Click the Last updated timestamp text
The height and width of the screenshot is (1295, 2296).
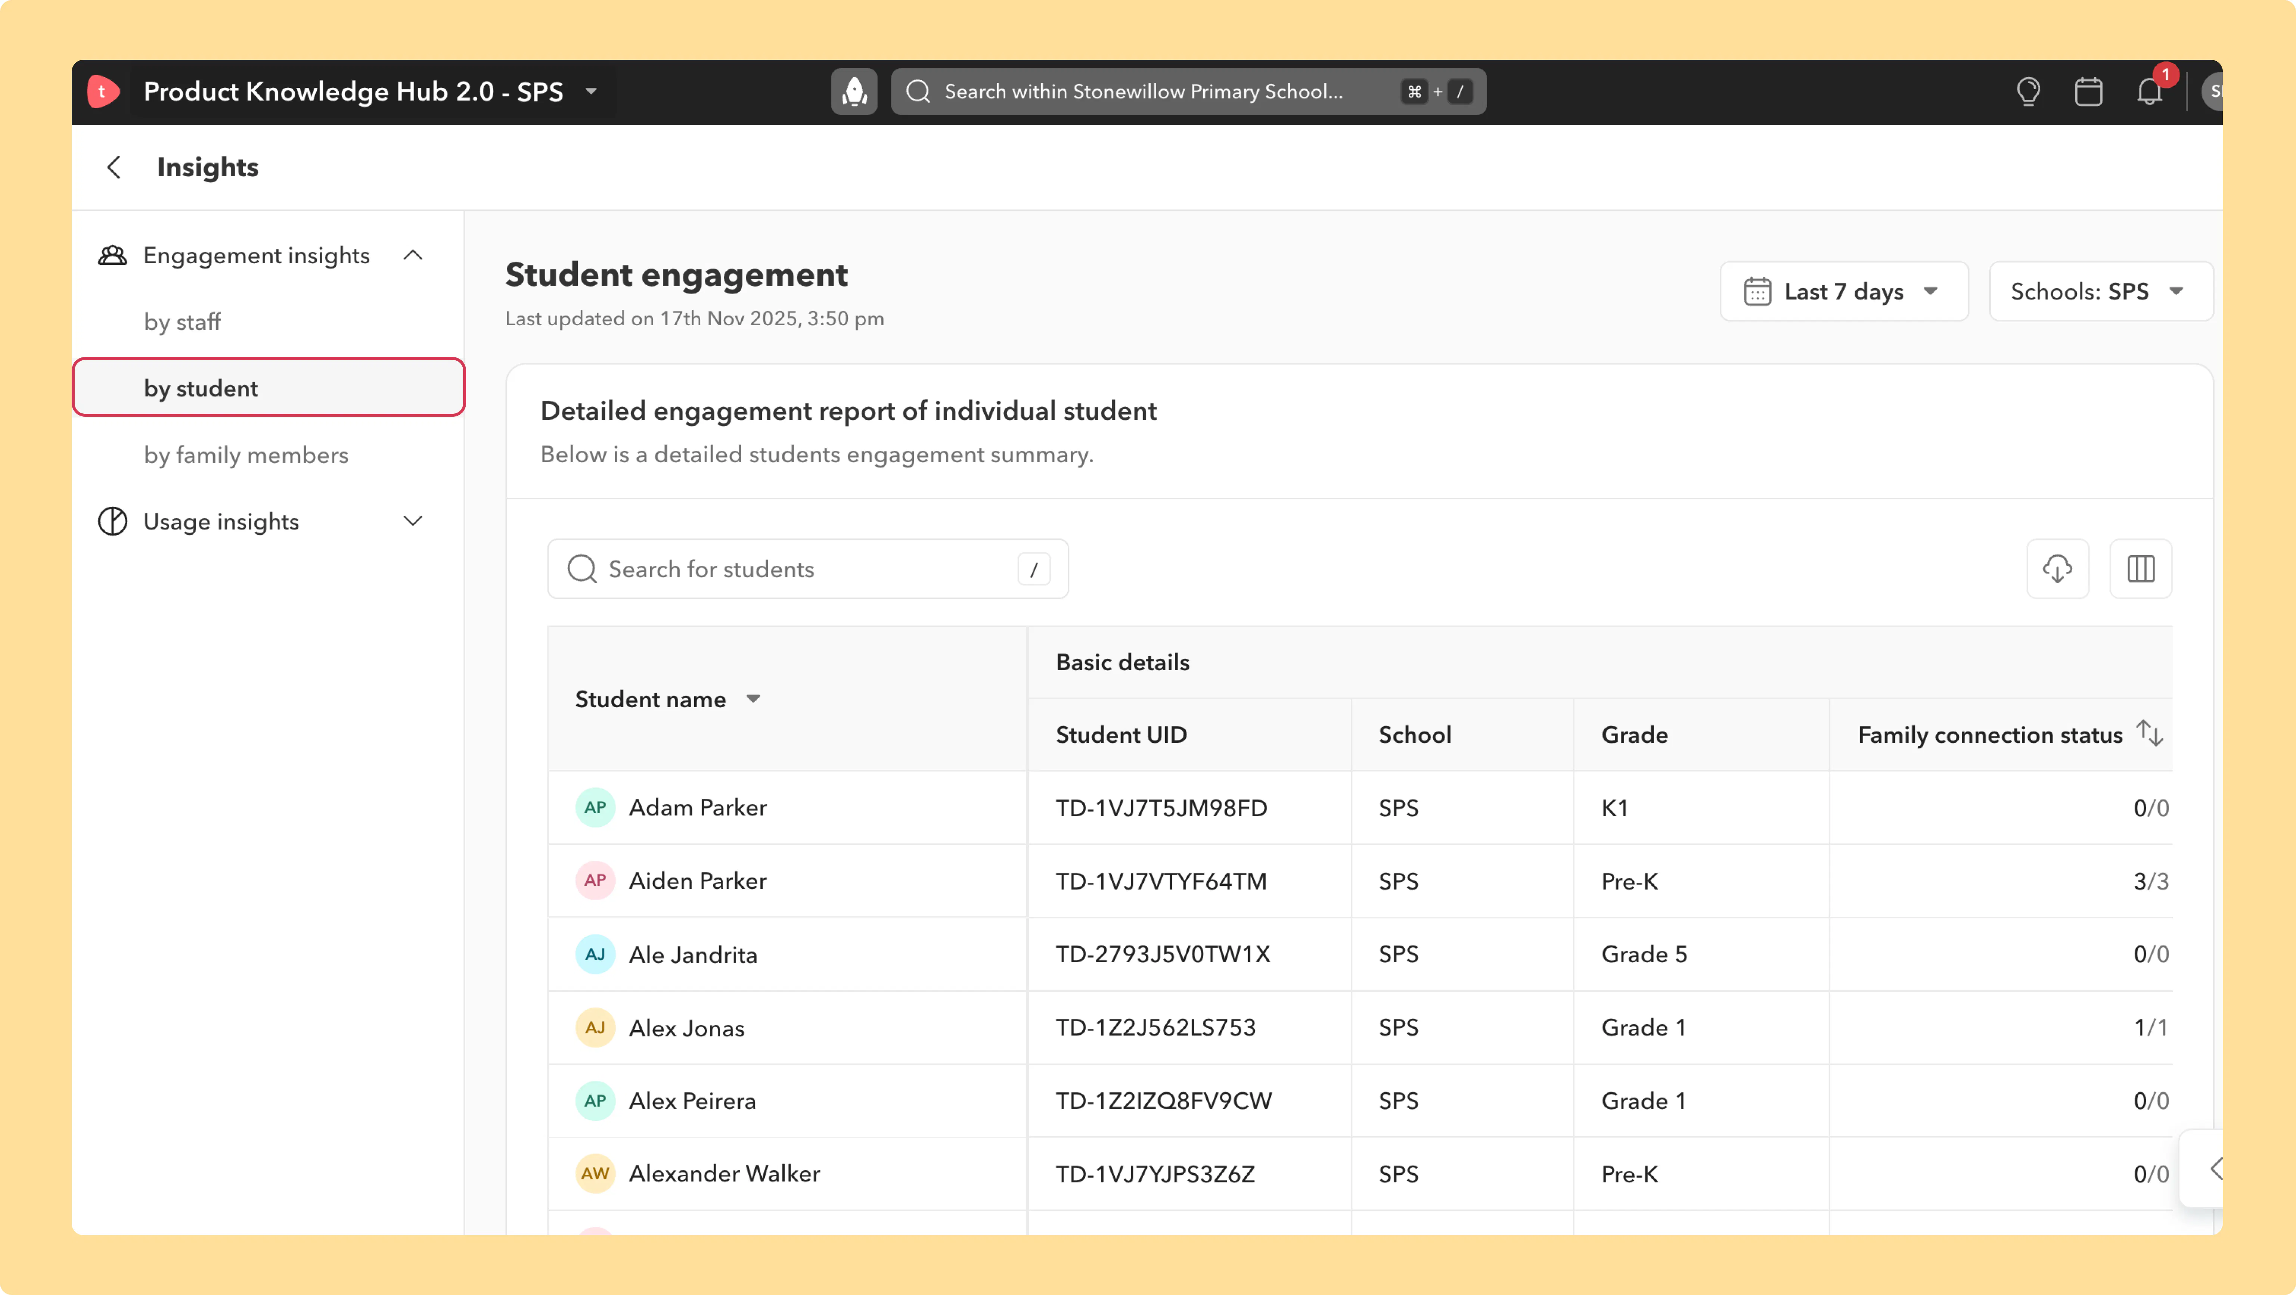coord(694,318)
